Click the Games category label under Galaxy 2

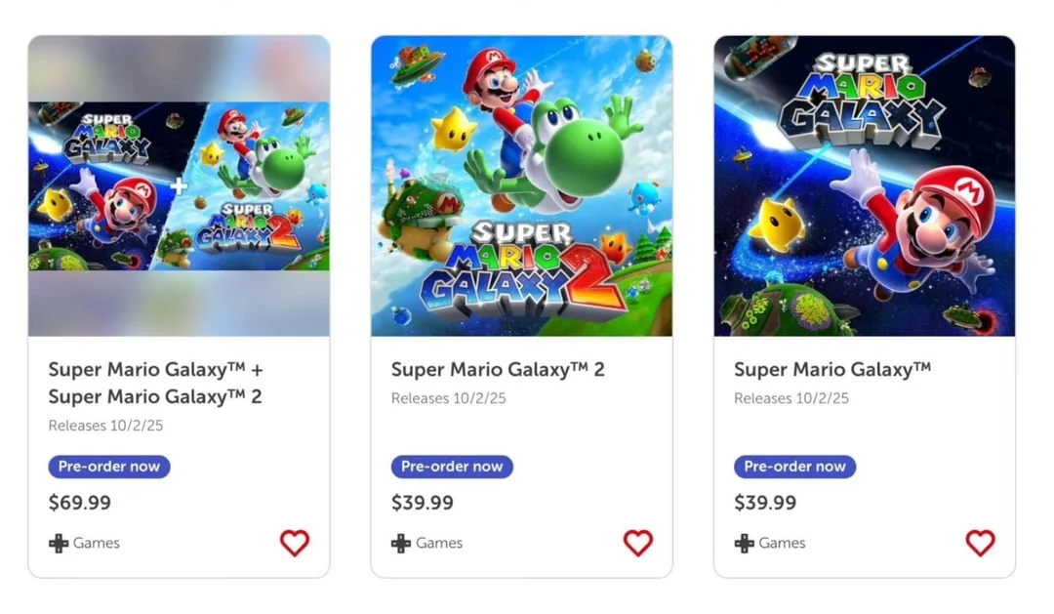pyautogui.click(x=438, y=544)
